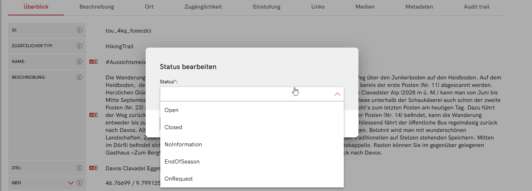
Task: Click info icon beside Zusätzlicher Typ
Action: (79, 46)
